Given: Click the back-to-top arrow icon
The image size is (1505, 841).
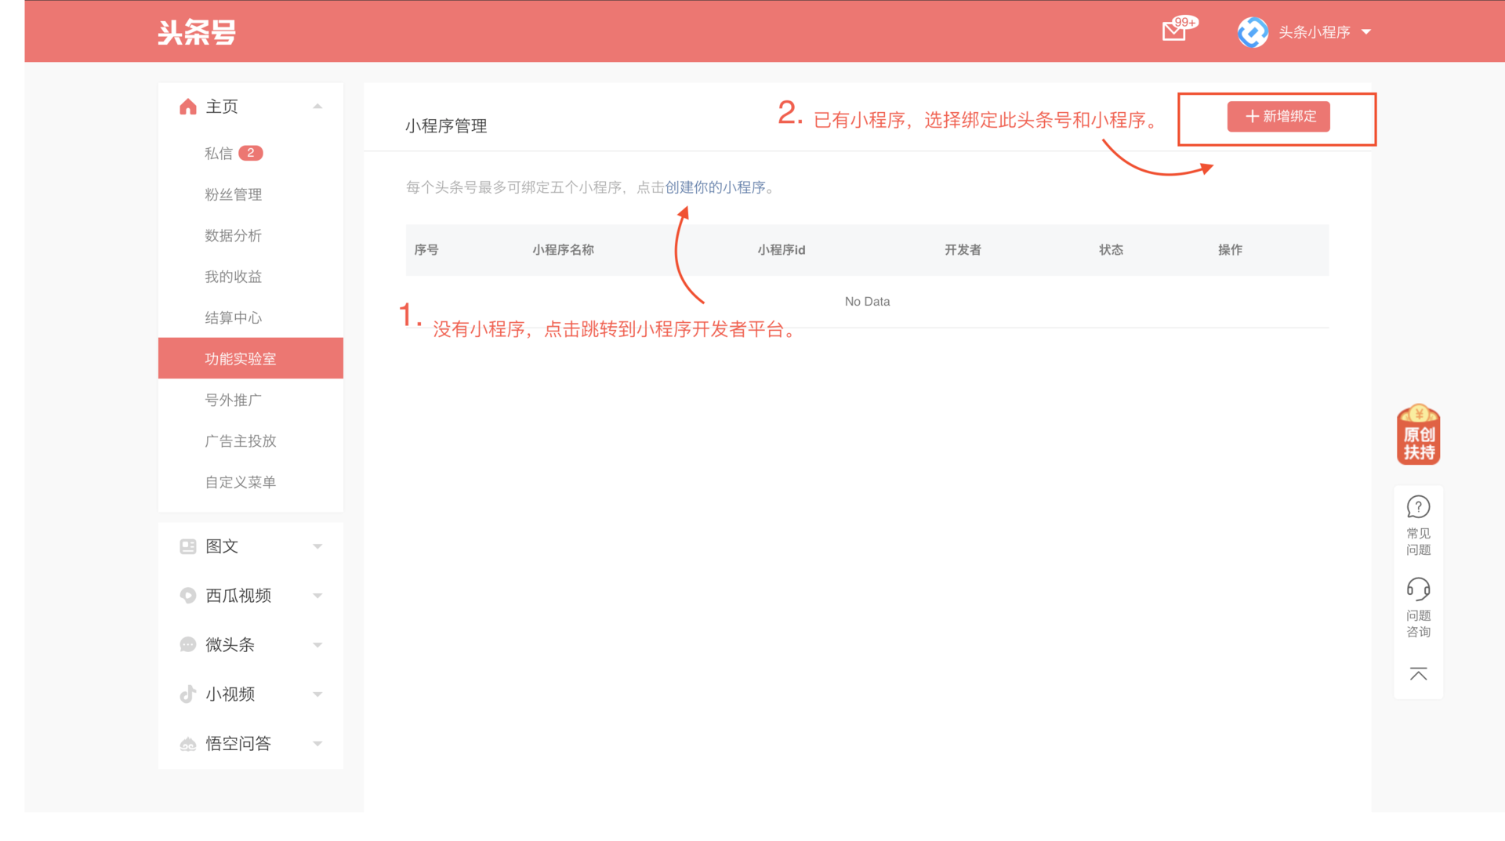Looking at the screenshot, I should 1419,674.
